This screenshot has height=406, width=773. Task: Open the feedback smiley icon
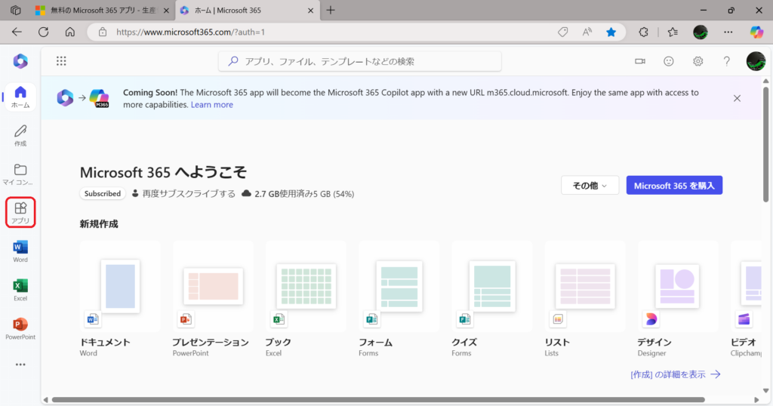point(669,61)
